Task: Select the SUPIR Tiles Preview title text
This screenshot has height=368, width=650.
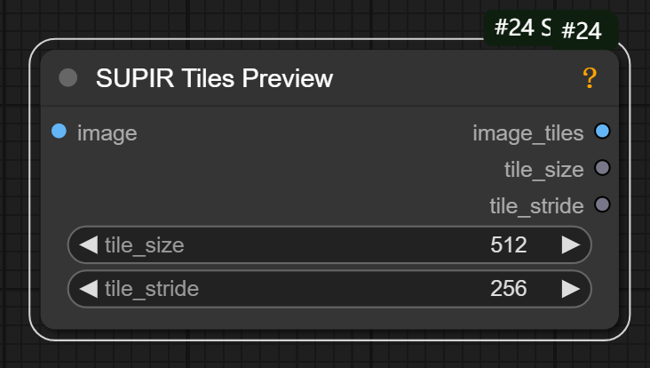Action: tap(214, 78)
